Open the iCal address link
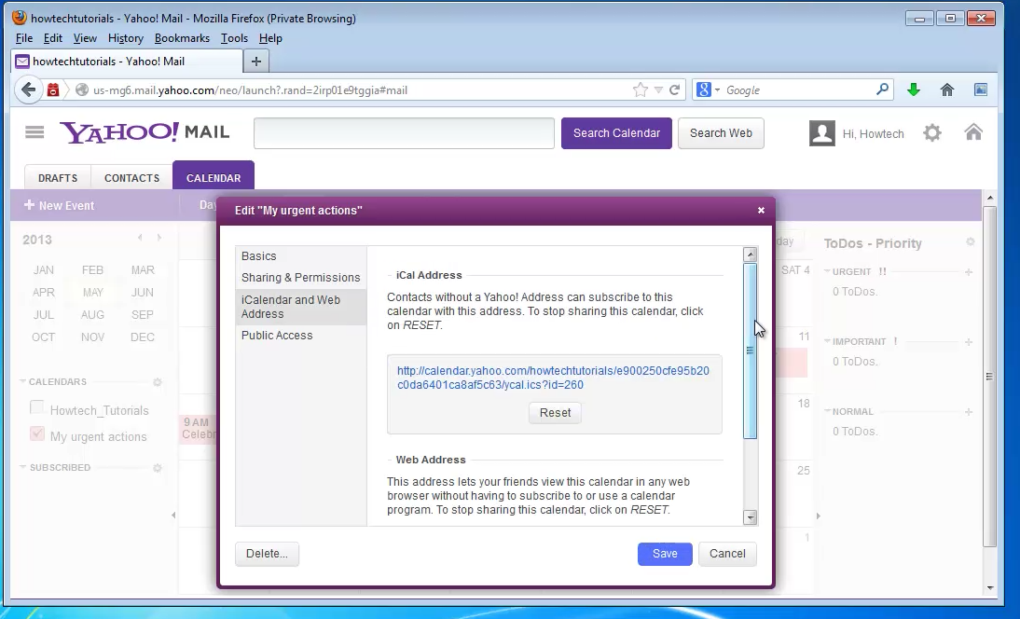The image size is (1020, 619). 553,378
